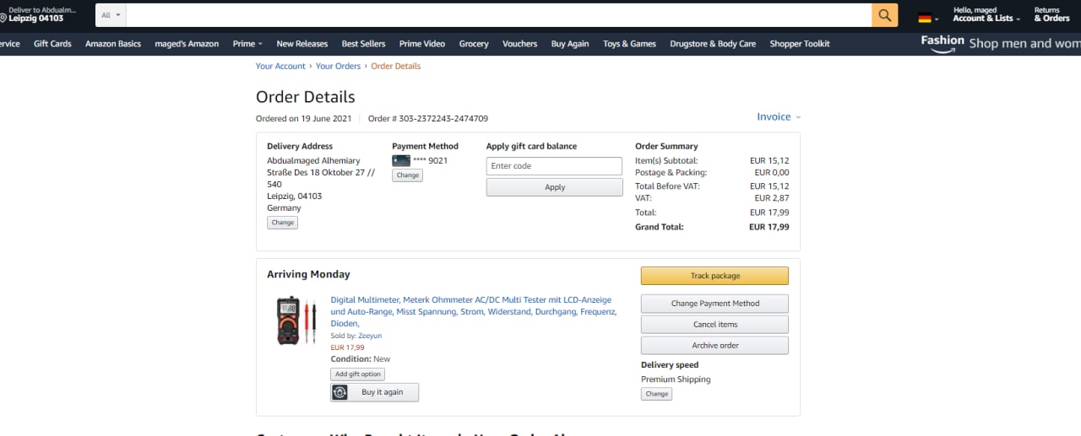This screenshot has width=1081, height=436.
Task: Expand the Invoice dropdown
Action: click(779, 116)
